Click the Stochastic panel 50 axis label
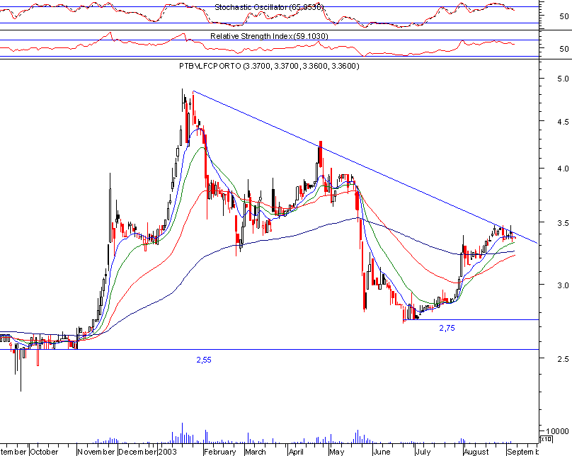 (564, 16)
